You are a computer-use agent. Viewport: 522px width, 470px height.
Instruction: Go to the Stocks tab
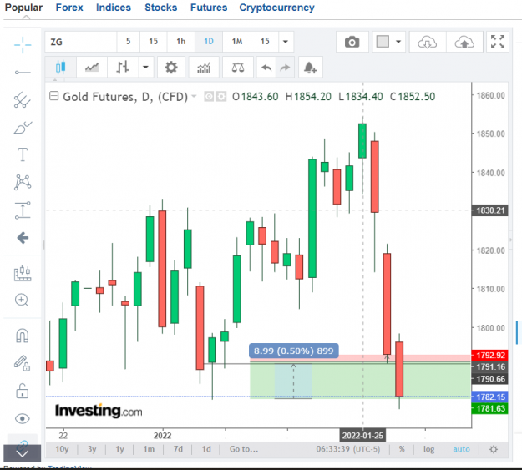[x=161, y=8]
